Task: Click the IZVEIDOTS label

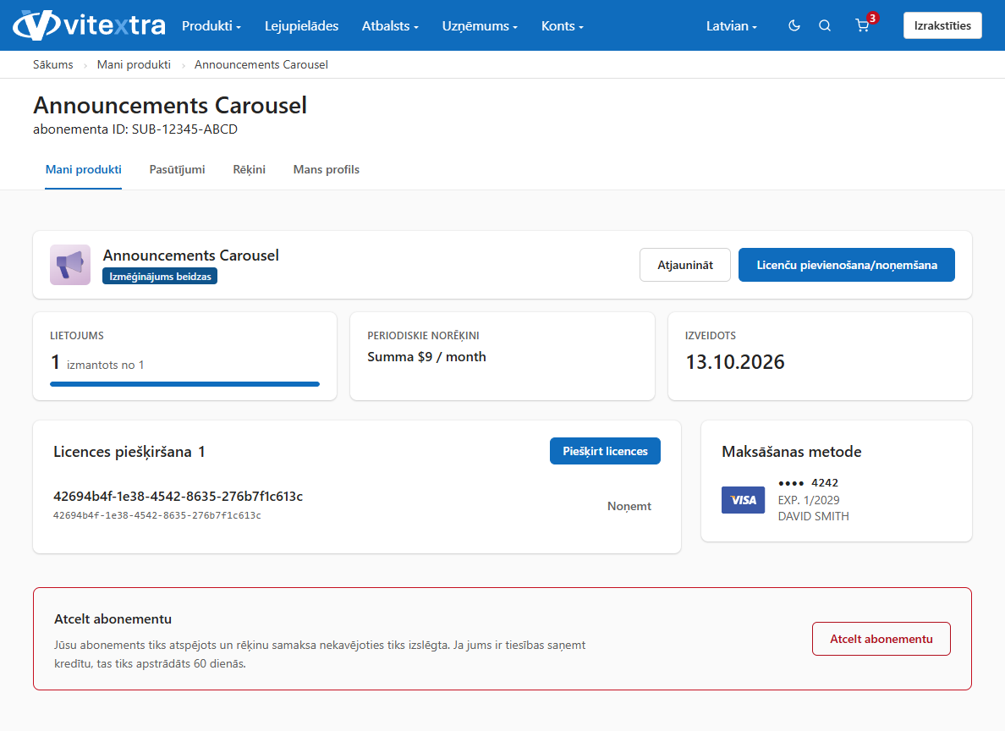Action: coord(710,335)
